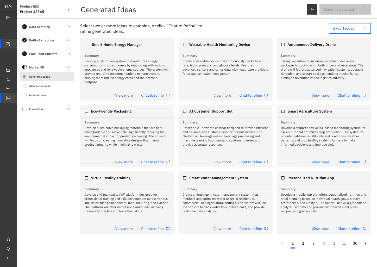Open Chat to refine for Autonomous Delivery Drone
Viewport: 377px width, 267px height.
tap(349, 95)
